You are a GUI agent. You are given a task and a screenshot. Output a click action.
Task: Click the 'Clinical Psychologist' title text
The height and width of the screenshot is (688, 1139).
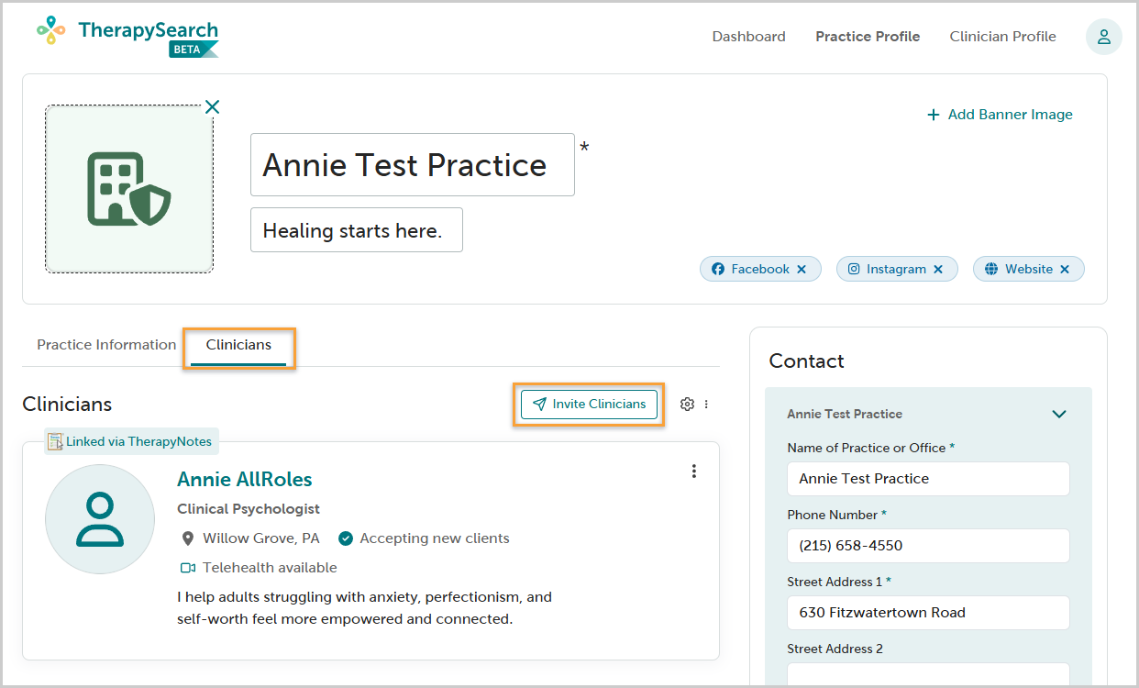[249, 509]
